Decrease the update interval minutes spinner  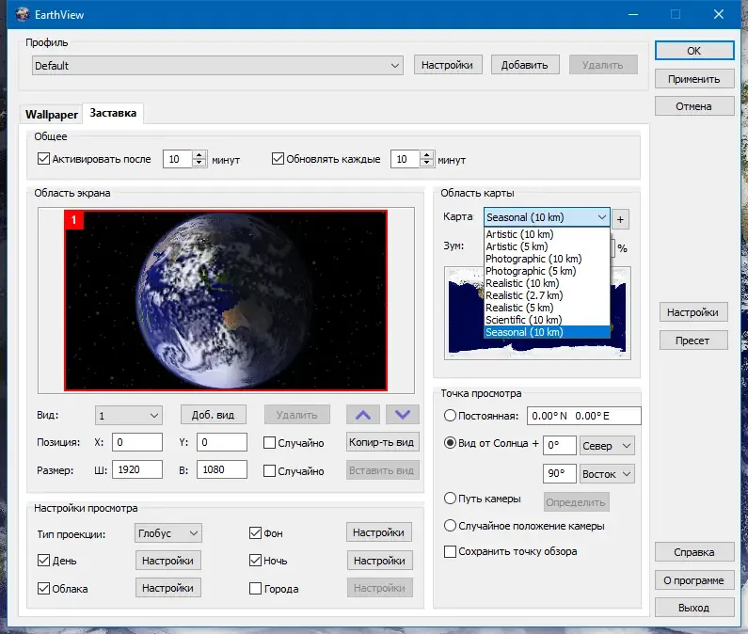(427, 164)
